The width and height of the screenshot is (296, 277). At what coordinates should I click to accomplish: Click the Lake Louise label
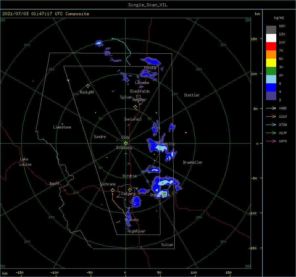coord(25,162)
